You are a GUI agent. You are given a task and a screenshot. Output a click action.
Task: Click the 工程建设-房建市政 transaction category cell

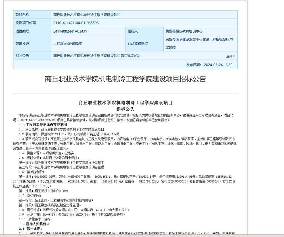88,43
